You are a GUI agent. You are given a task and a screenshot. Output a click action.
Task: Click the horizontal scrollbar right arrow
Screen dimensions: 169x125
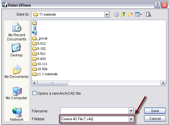[163, 83]
